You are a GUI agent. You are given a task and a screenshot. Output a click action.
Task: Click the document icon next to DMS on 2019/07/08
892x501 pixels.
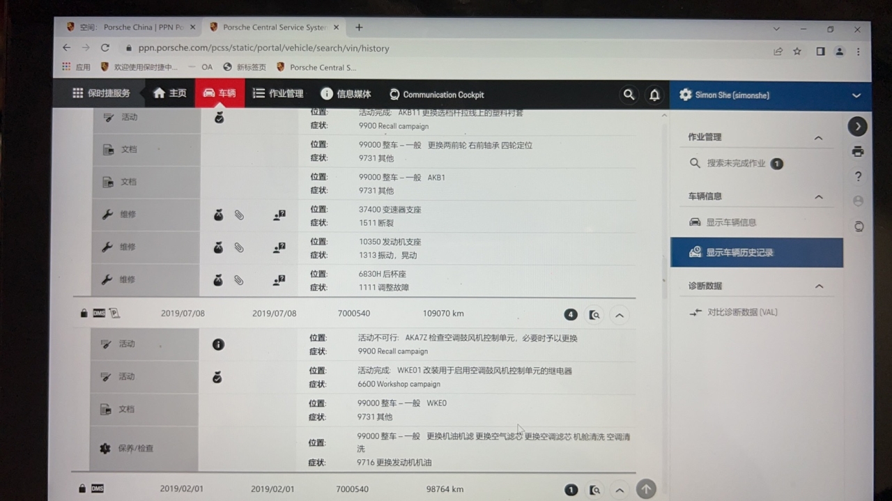tap(114, 314)
